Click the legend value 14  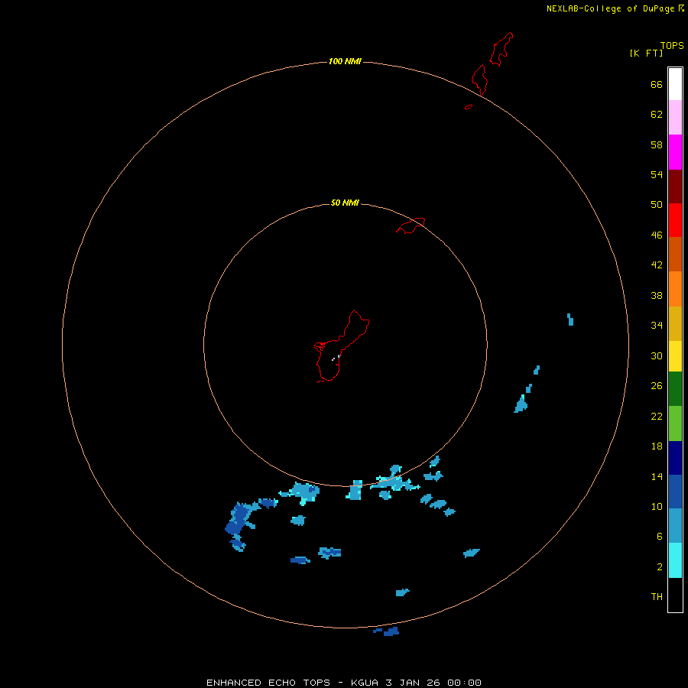point(657,476)
